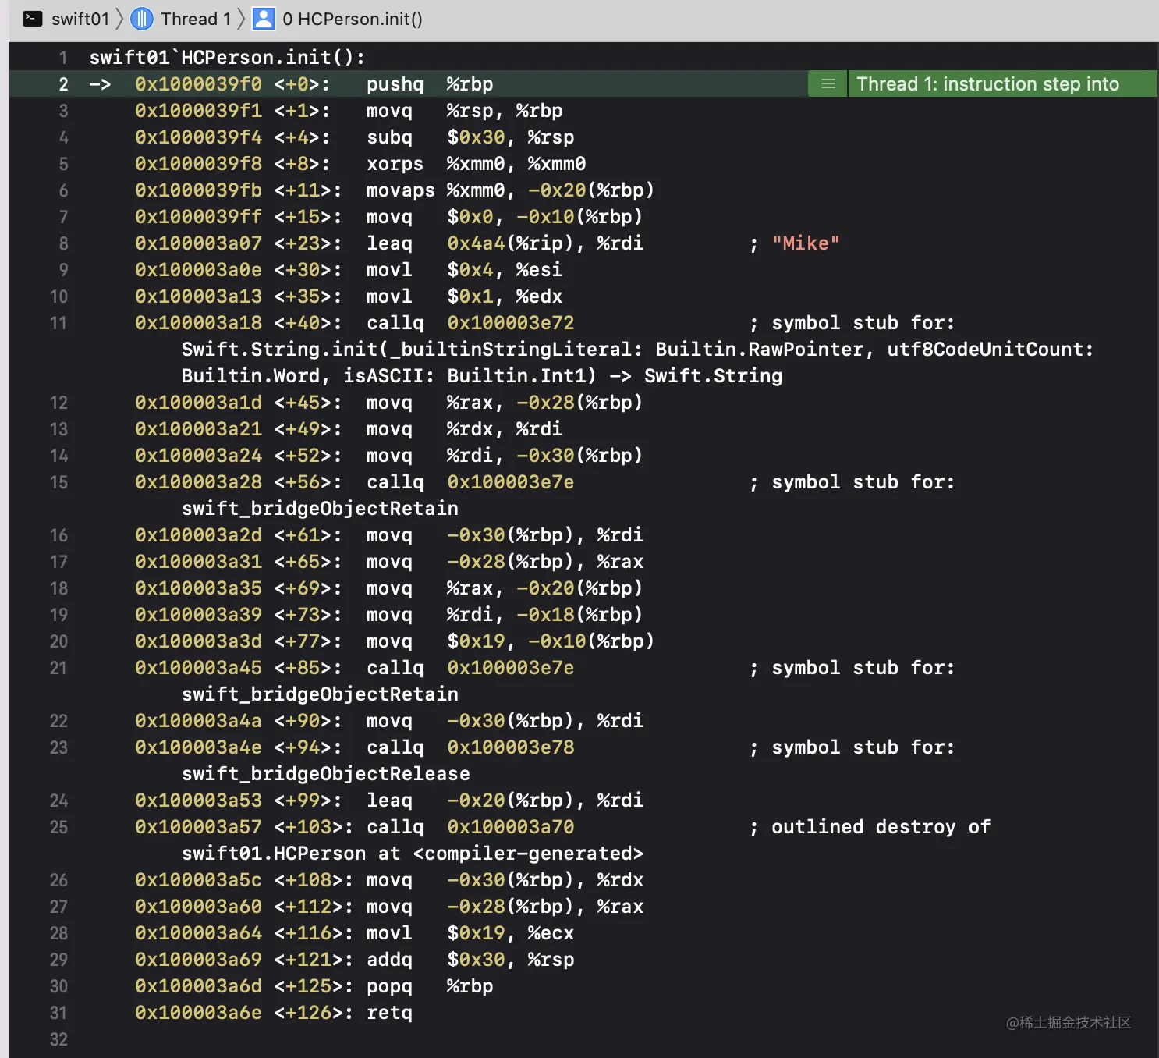Click the popq instruction on line 30
This screenshot has height=1058, width=1159.
389,986
